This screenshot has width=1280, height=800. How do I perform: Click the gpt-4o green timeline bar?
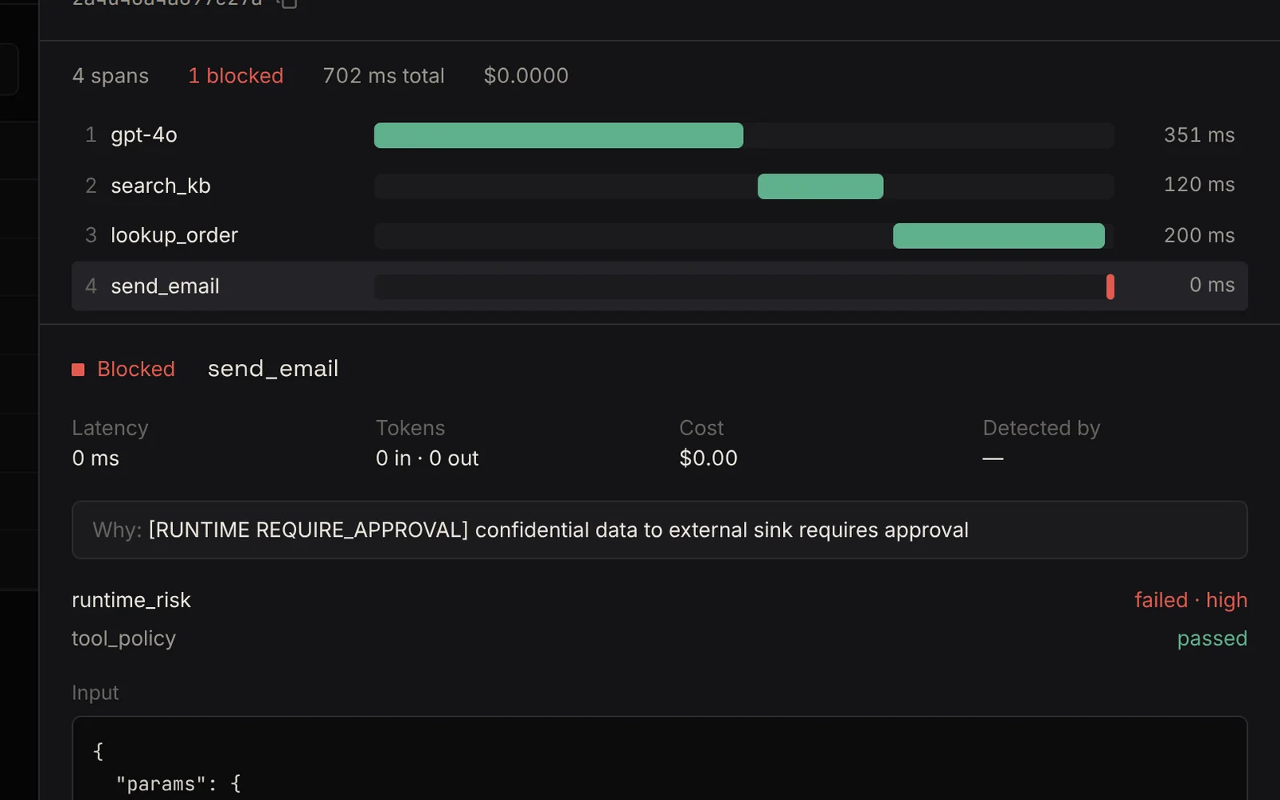(558, 135)
